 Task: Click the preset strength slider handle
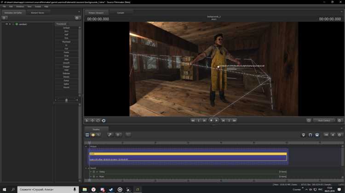click(66, 100)
